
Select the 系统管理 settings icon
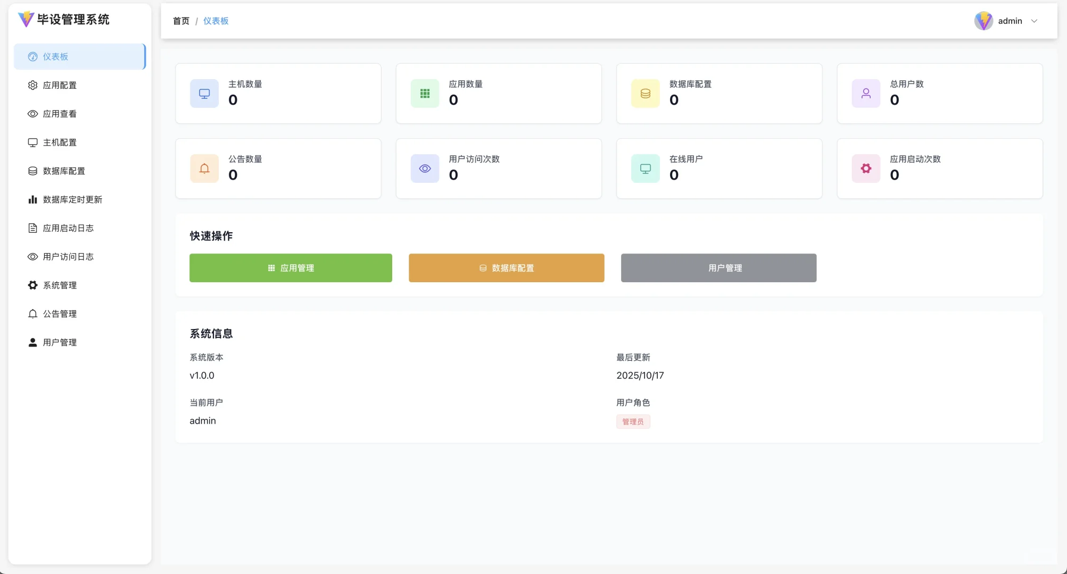(x=32, y=285)
